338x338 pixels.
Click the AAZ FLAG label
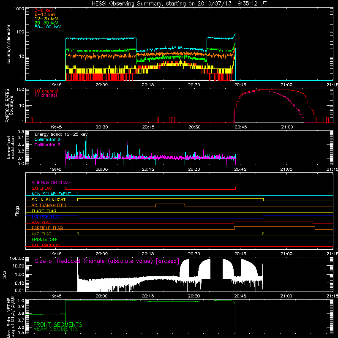click(x=41, y=234)
